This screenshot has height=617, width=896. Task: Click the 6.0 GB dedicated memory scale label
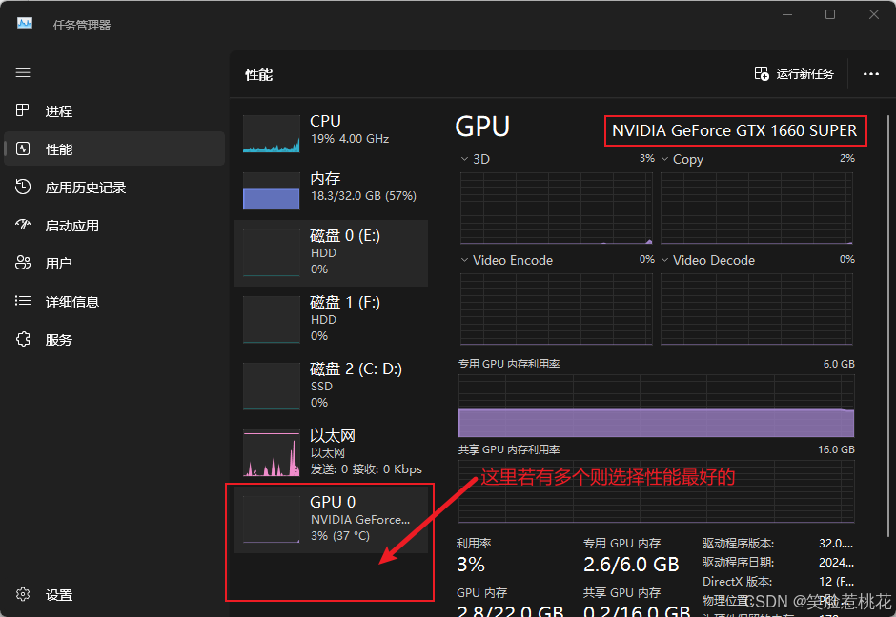(839, 364)
